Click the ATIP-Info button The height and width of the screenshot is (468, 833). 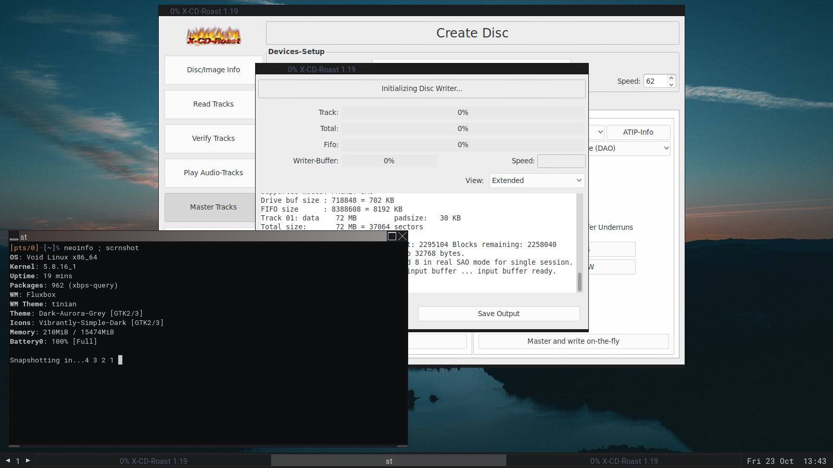pyautogui.click(x=638, y=132)
